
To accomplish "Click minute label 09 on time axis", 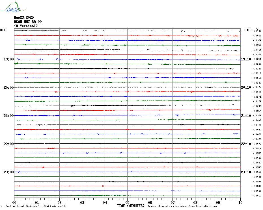I will (218, 202).
